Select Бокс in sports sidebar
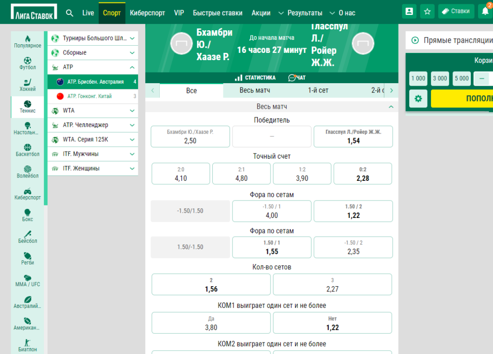 pos(27,215)
